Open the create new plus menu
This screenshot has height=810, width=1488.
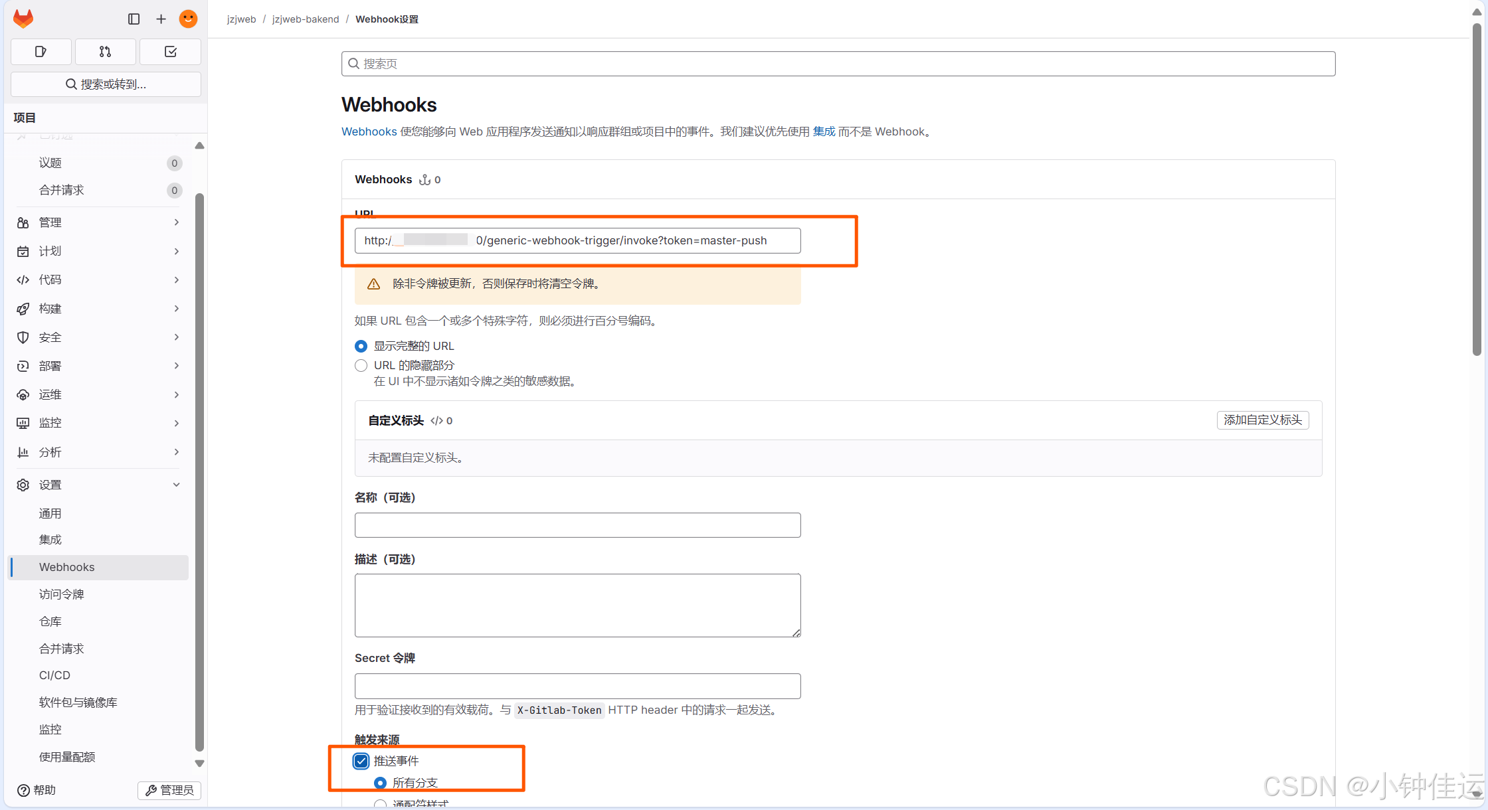click(161, 19)
